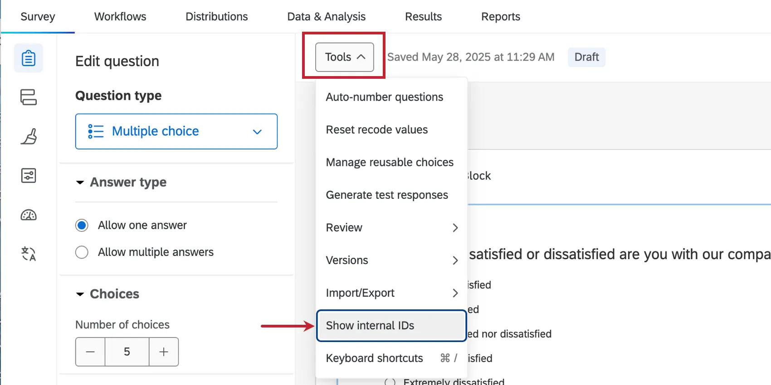This screenshot has height=385, width=771.
Task: Close the Tools dropdown menu
Action: tap(345, 57)
